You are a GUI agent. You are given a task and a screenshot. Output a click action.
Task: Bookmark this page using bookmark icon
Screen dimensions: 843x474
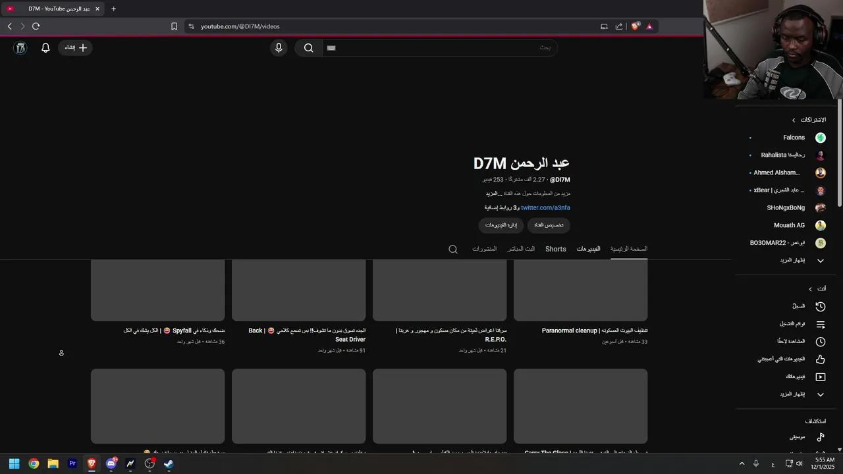pos(174,26)
